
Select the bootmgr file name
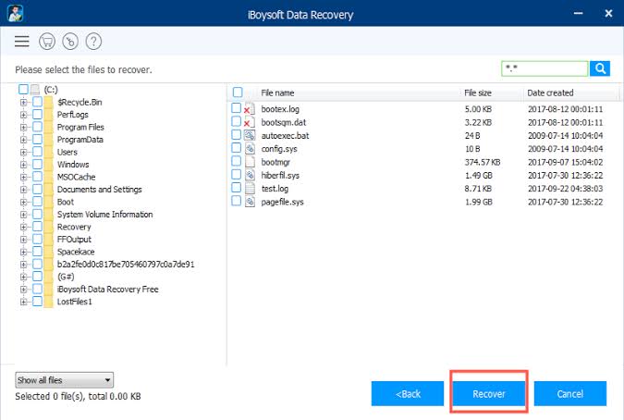275,162
